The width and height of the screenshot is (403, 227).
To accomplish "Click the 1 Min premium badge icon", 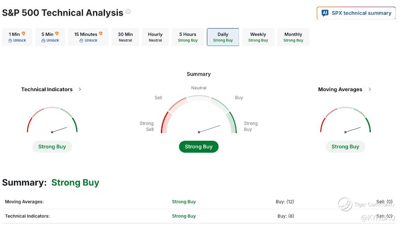I will click(x=24, y=34).
